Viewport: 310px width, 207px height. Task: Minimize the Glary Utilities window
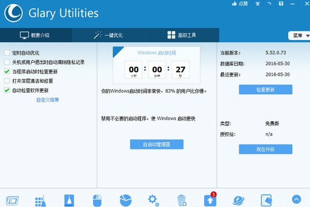tap(293, 4)
